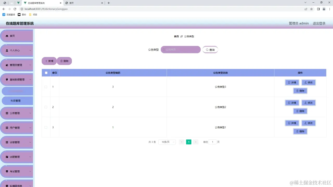The height and width of the screenshot is (187, 333).
Task: Click the 用户管理 grid icon
Action: pos(7,128)
